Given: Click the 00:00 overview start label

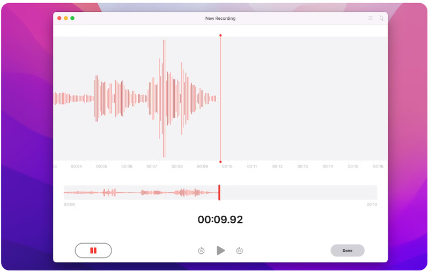Looking at the screenshot, I should point(69,205).
